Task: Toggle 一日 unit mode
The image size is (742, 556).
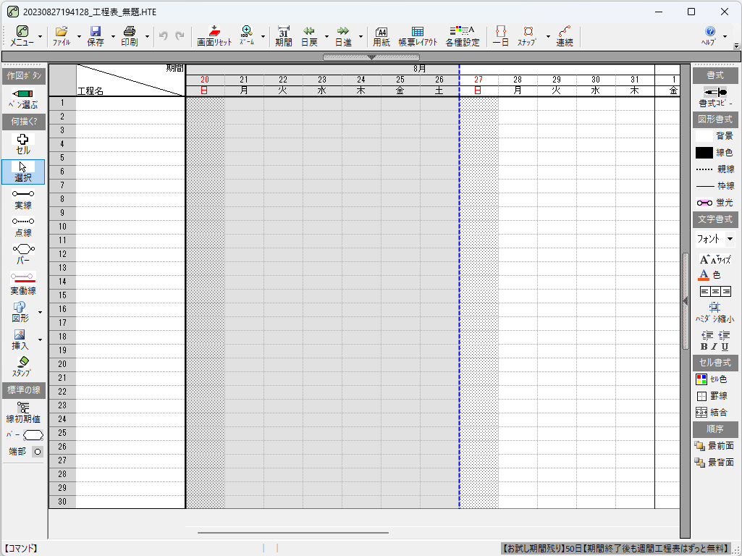Action: (501, 36)
